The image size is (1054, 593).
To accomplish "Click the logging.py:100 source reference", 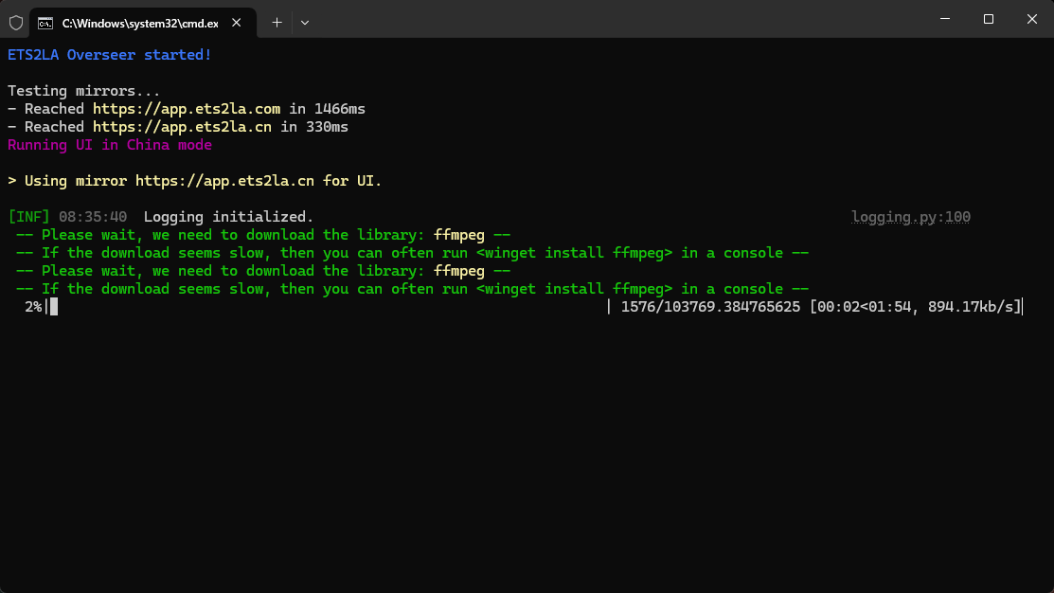I will [910, 217].
